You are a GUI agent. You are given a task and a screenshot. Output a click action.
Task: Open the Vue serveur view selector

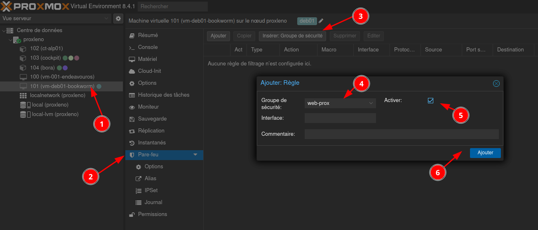tap(56, 19)
